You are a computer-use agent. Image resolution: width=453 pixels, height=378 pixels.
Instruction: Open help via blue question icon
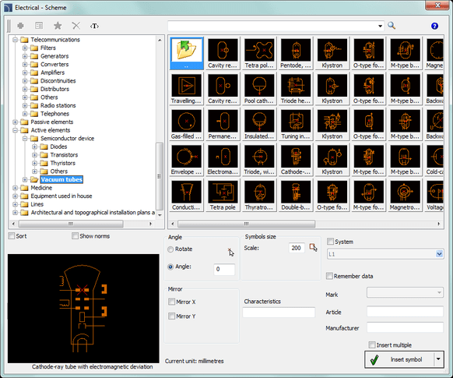tap(434, 26)
